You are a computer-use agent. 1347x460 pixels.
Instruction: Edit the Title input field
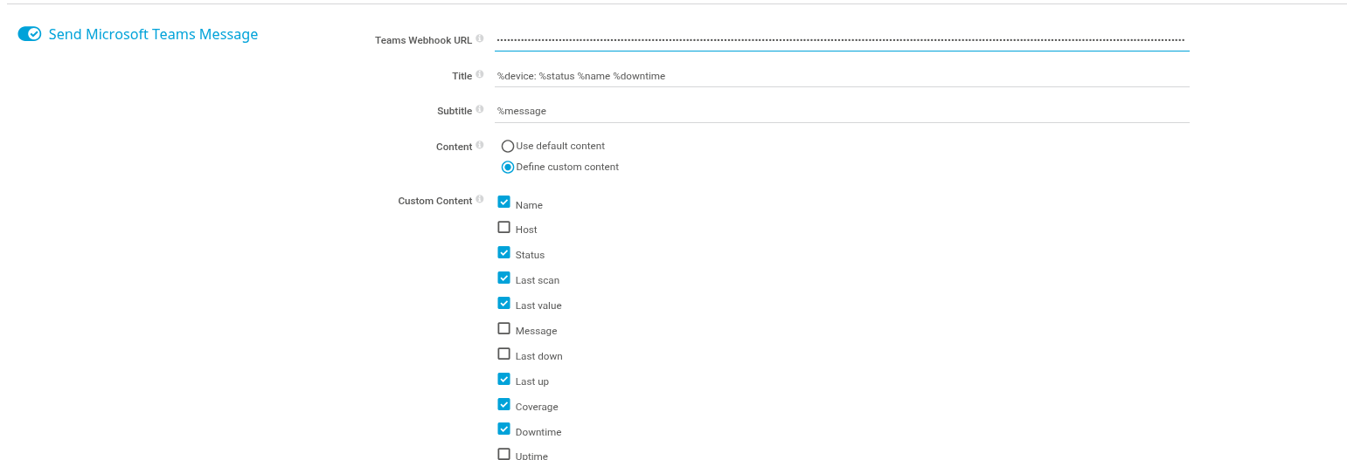tap(842, 76)
